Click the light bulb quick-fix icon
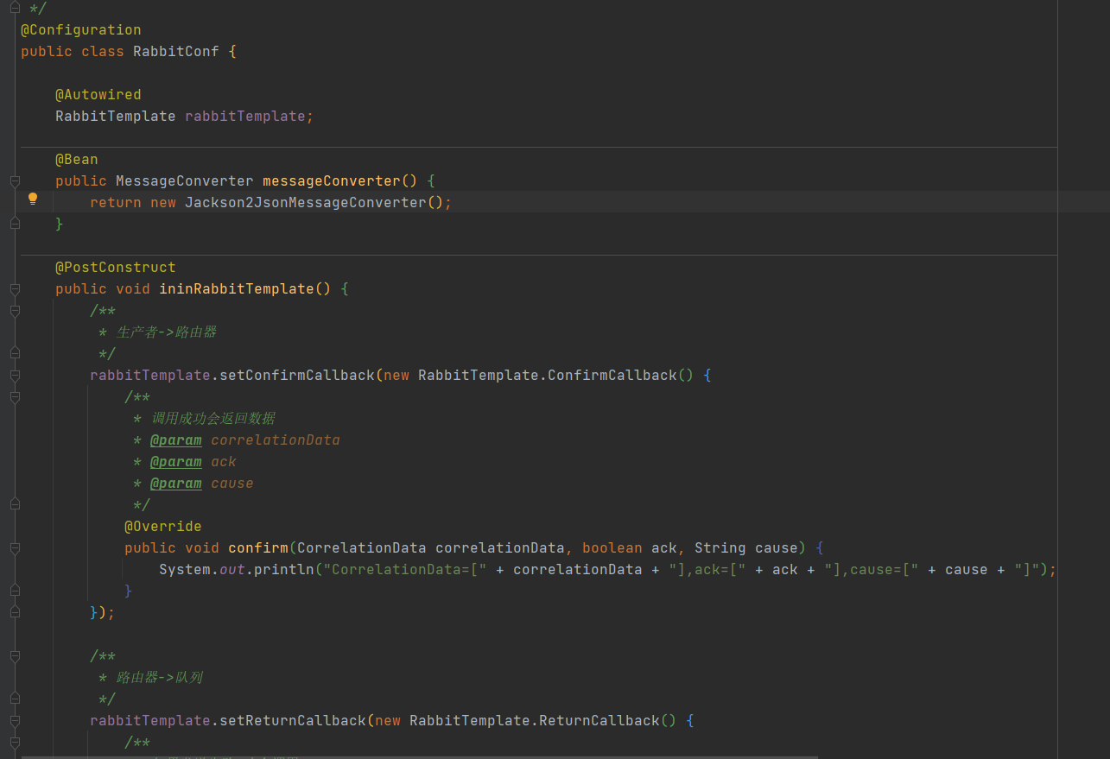 click(33, 199)
